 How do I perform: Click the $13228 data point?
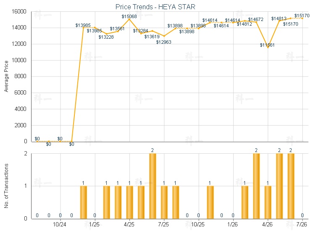[106, 34]
